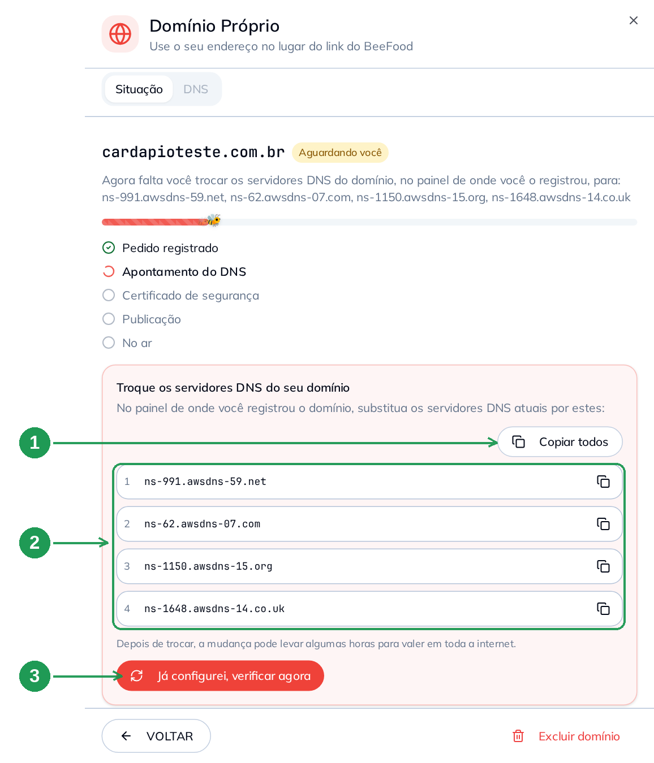Click the heading Troque os servidores DNS do seu domínio
The image size is (654, 763).
click(x=233, y=388)
